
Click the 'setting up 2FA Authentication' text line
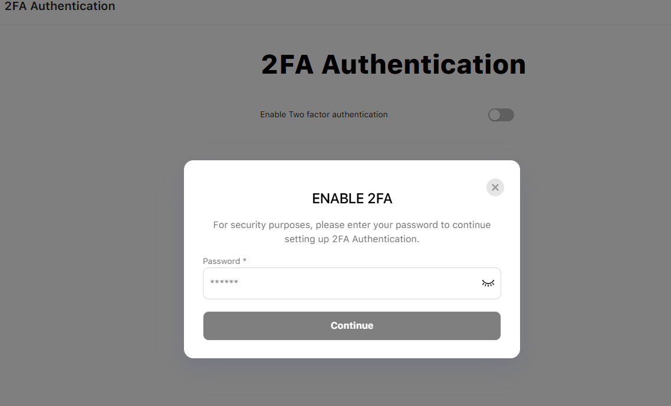coord(352,239)
